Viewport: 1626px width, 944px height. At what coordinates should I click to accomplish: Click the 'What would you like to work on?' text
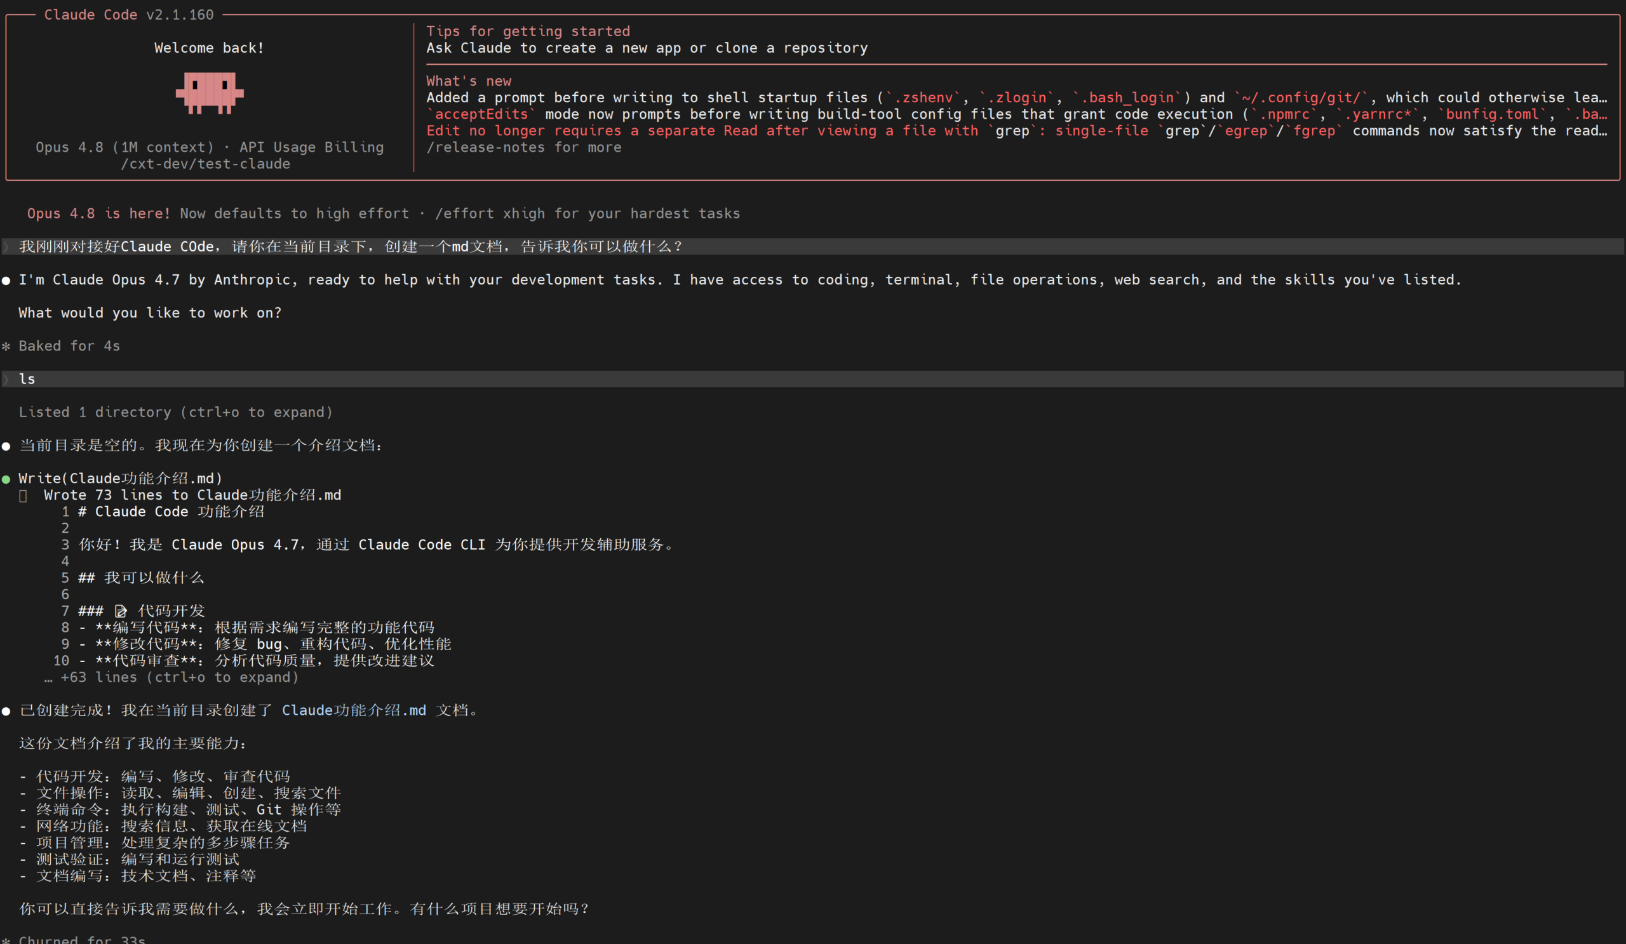point(151,313)
